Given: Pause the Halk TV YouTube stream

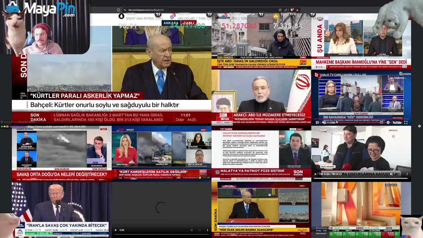Looking at the screenshot, I should pyautogui.click(x=317, y=123).
